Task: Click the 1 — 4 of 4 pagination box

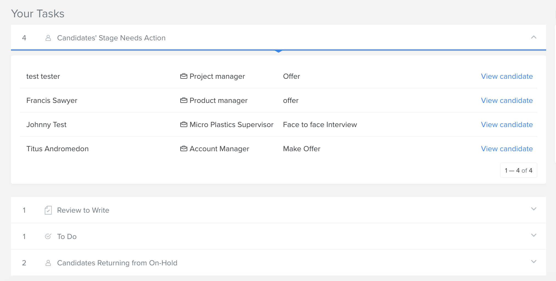Action: click(x=518, y=170)
